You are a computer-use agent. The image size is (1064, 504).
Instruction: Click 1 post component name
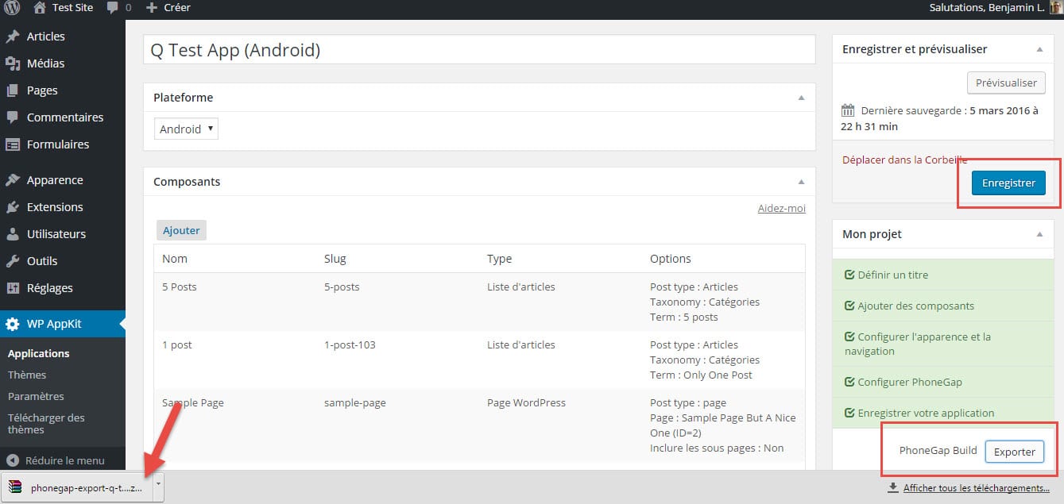pyautogui.click(x=177, y=344)
